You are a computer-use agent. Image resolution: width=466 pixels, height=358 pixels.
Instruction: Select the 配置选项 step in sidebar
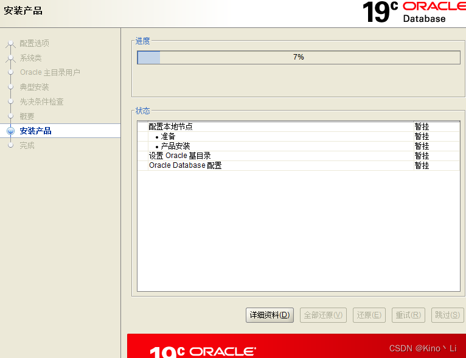[34, 43]
